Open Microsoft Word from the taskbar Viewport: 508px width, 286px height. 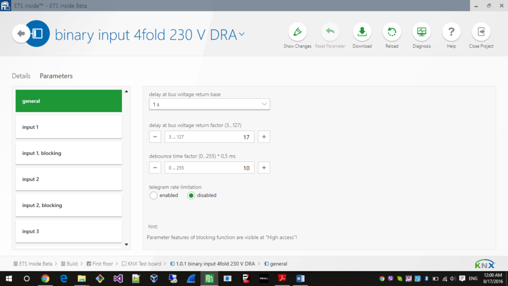click(x=300, y=279)
